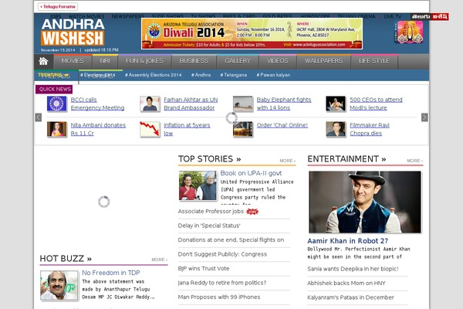Read Donations at one end, Special flights

click(231, 239)
